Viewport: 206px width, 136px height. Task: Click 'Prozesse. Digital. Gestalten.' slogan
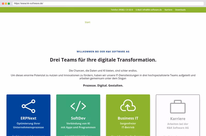click(x=103, y=86)
